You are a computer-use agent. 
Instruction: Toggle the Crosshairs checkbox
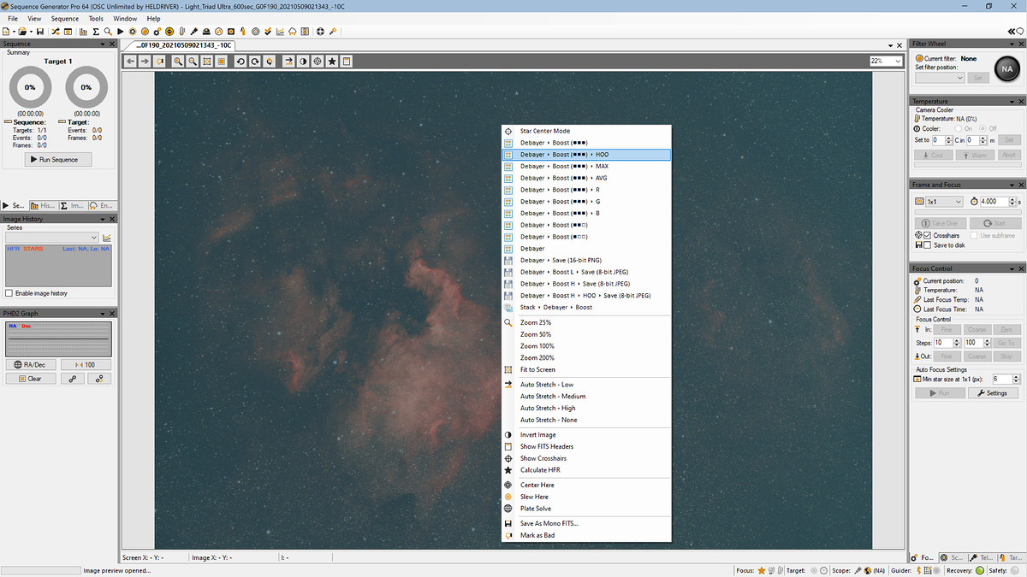pos(928,235)
